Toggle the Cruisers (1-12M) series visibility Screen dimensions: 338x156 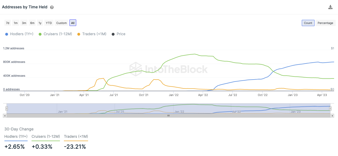(56, 34)
